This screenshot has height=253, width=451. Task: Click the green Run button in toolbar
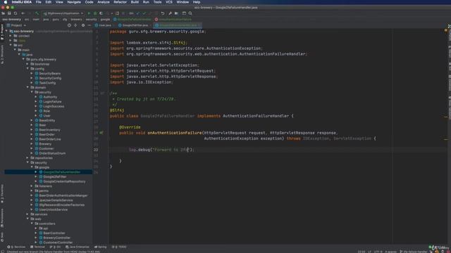(89, 13)
